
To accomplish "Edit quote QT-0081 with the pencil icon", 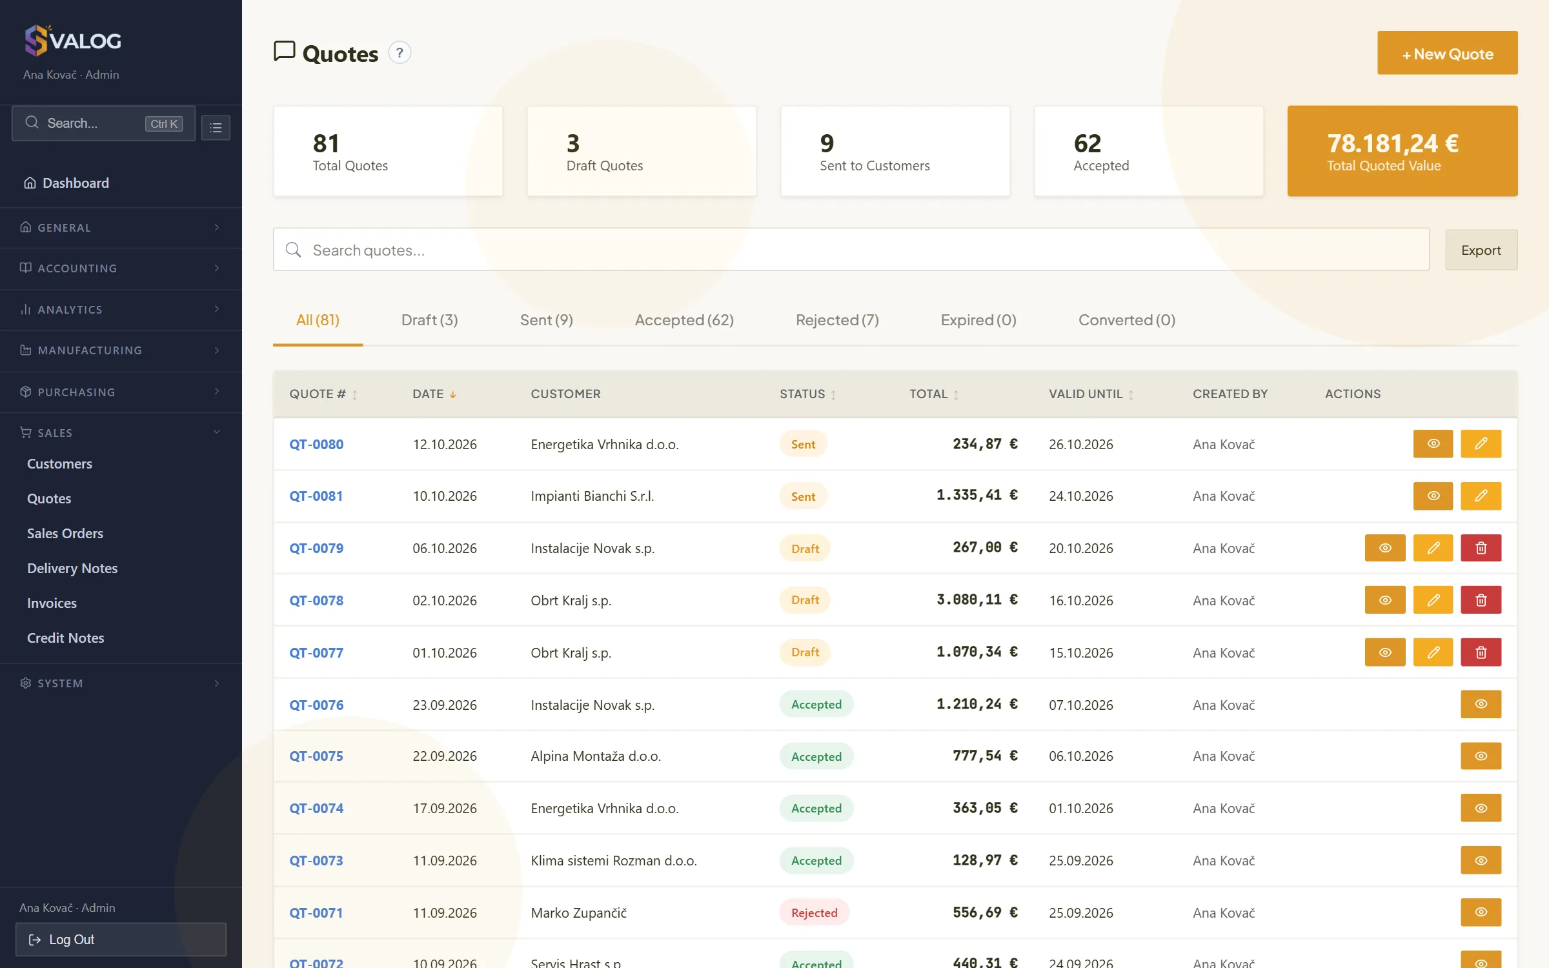I will point(1481,496).
